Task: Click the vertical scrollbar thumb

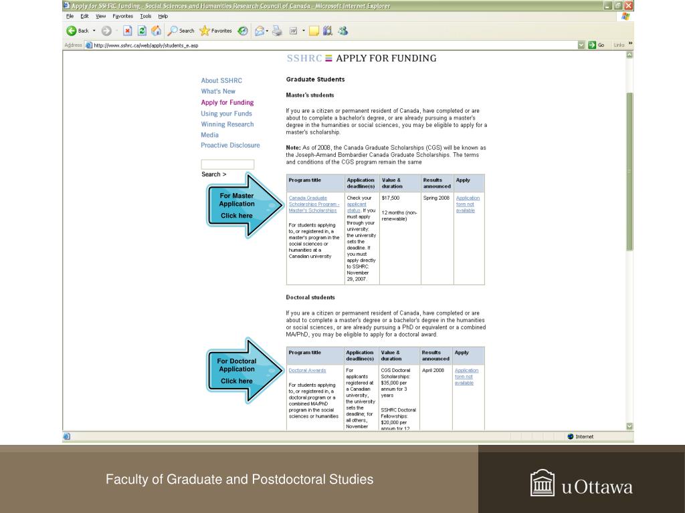Action: pos(629,171)
